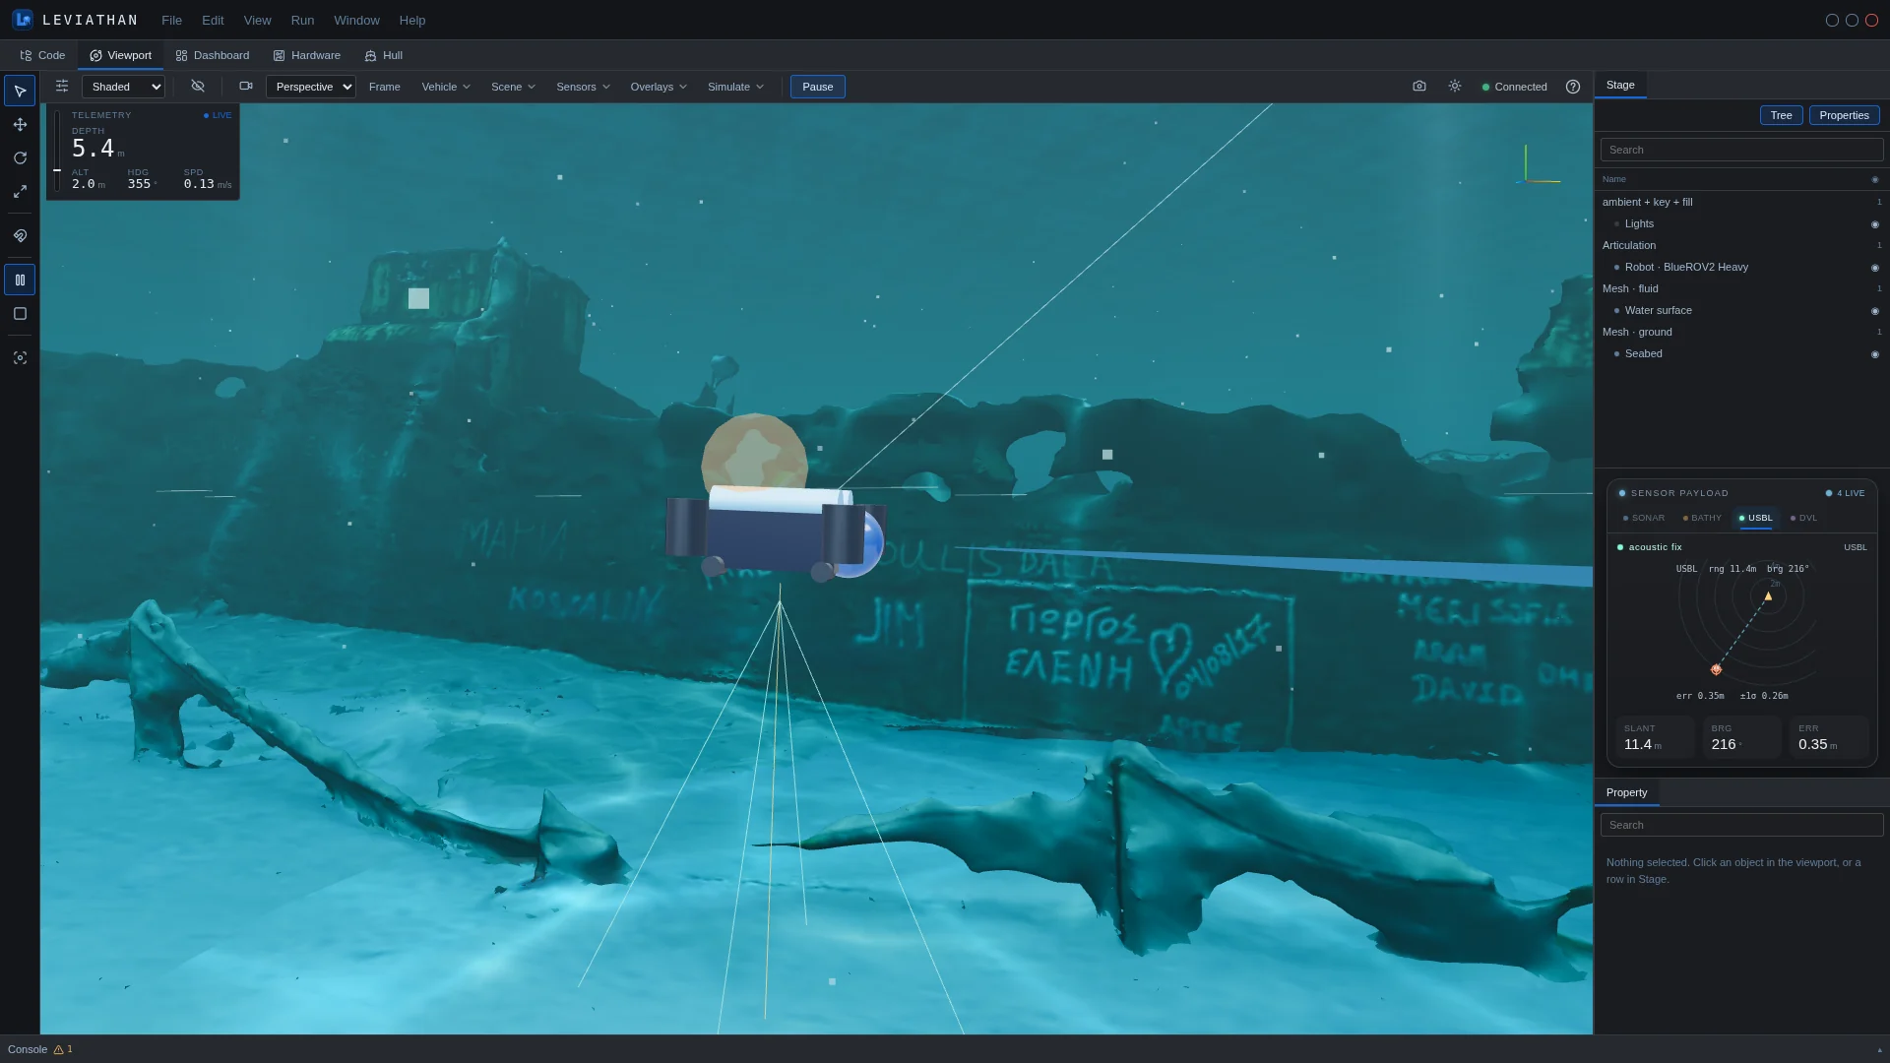Open the Window menu

pos(356,20)
